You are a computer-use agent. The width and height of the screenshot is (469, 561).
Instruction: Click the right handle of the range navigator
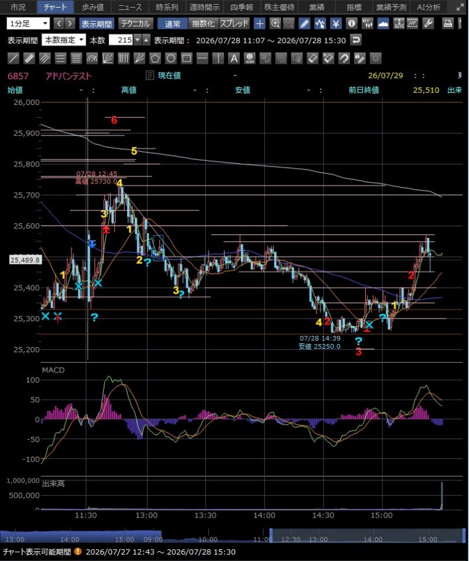pyautogui.click(x=464, y=536)
